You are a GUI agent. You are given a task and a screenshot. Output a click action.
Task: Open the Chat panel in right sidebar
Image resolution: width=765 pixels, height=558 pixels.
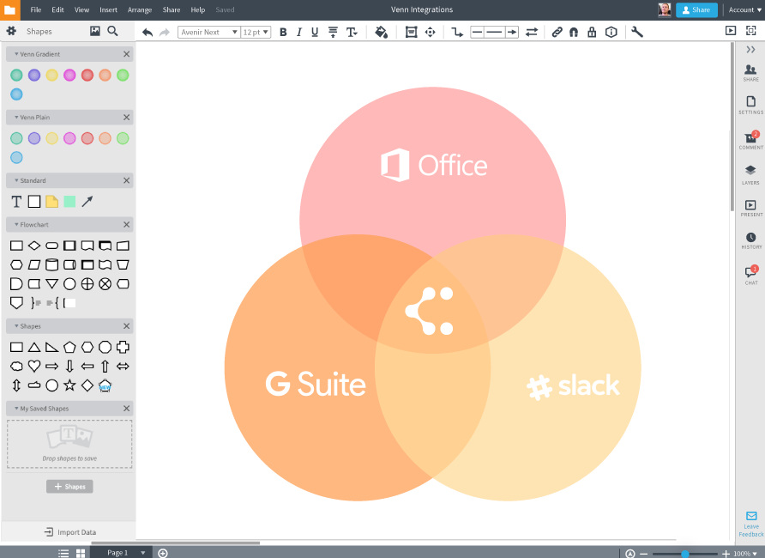(x=751, y=276)
